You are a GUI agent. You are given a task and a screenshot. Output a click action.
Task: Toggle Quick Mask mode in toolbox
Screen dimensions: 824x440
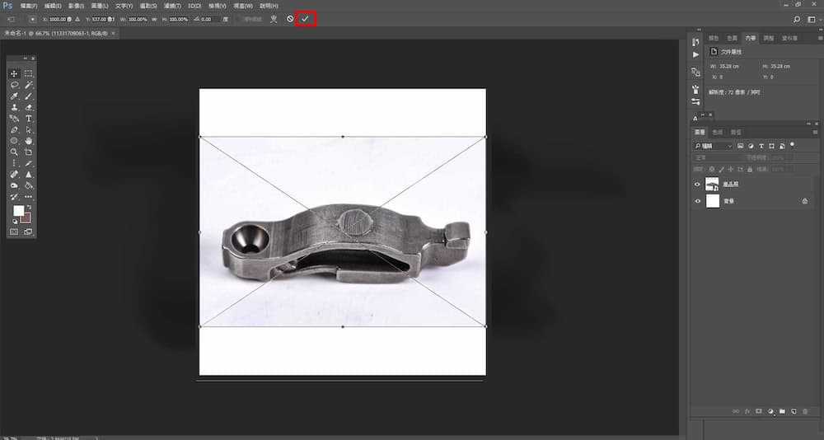(14, 232)
